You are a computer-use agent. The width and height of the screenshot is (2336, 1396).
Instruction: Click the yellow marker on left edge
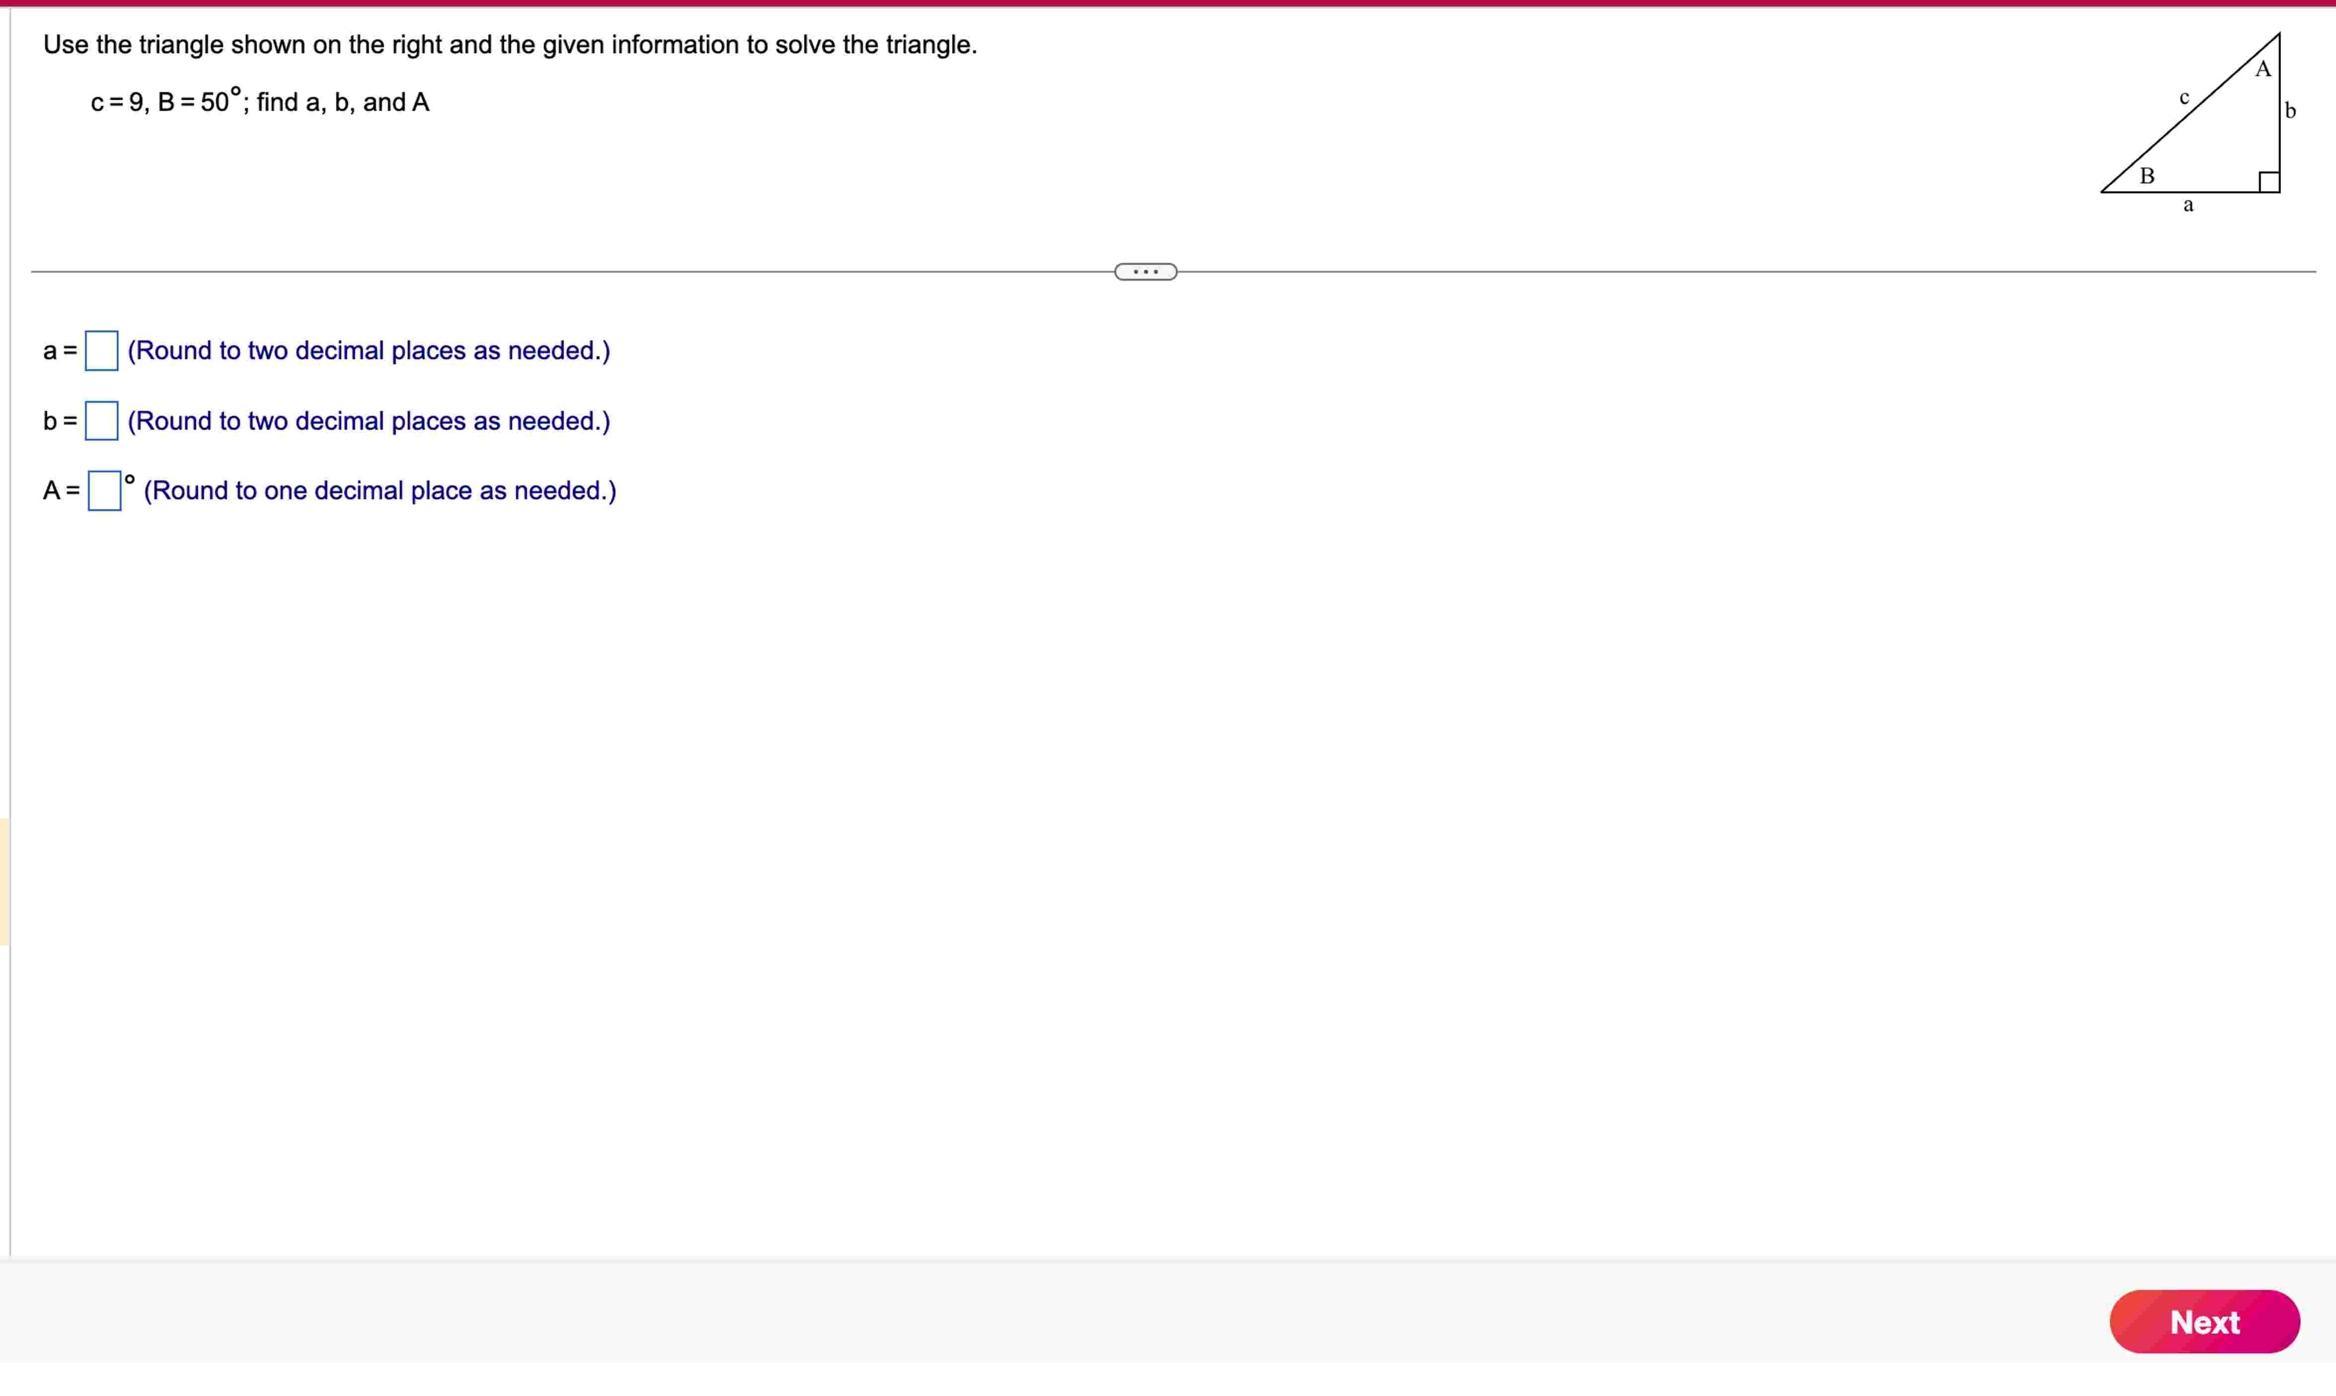(4, 882)
